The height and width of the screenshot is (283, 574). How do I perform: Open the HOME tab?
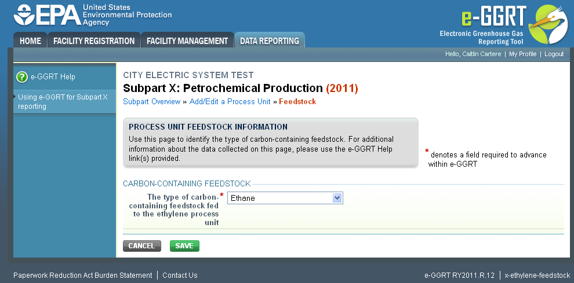[x=30, y=41]
